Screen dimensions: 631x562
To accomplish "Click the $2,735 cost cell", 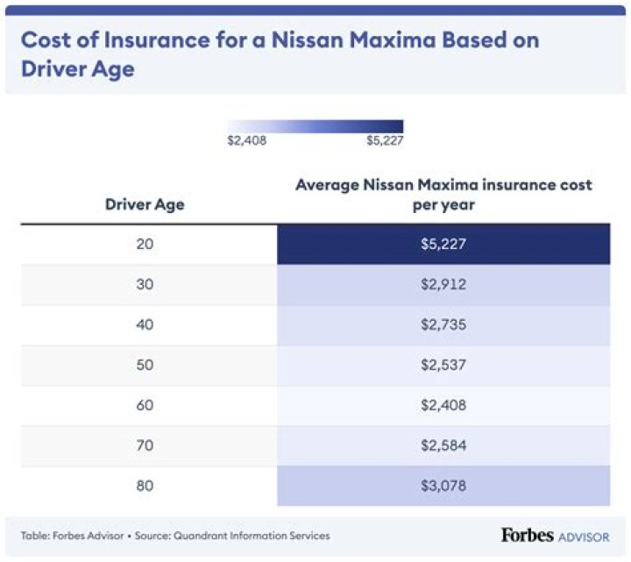I will tap(443, 325).
